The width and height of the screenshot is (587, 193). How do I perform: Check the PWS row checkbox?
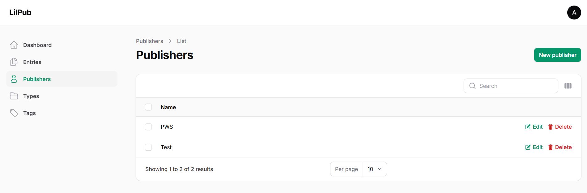148,127
